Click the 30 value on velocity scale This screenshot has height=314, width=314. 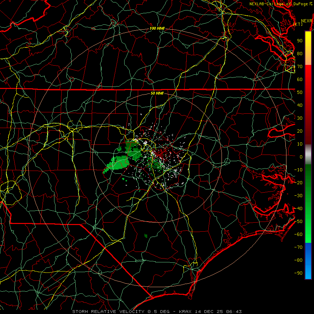[x=300, y=118]
